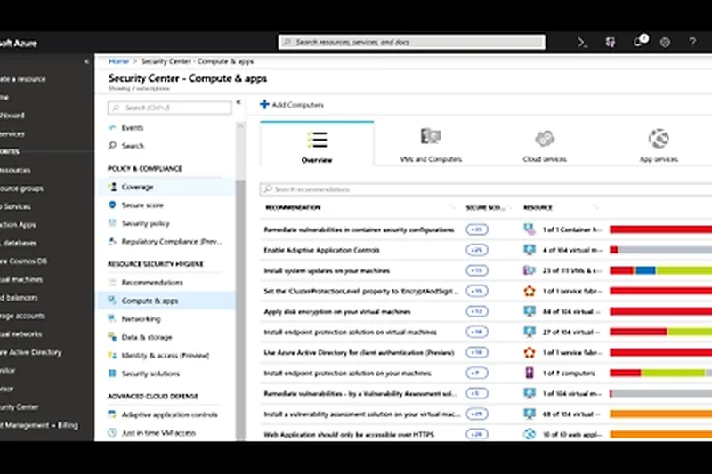The image size is (712, 474).
Task: Switch to the App services tab
Action: pyautogui.click(x=659, y=144)
